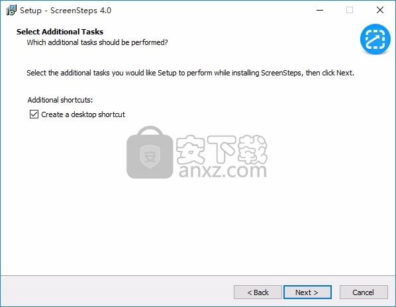
Task: Uncheck the Create a desktop shortcut checkbox
Action: click(34, 114)
